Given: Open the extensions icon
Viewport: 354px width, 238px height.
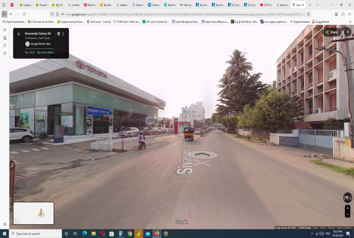Looking at the screenshot, I should coord(343,14).
